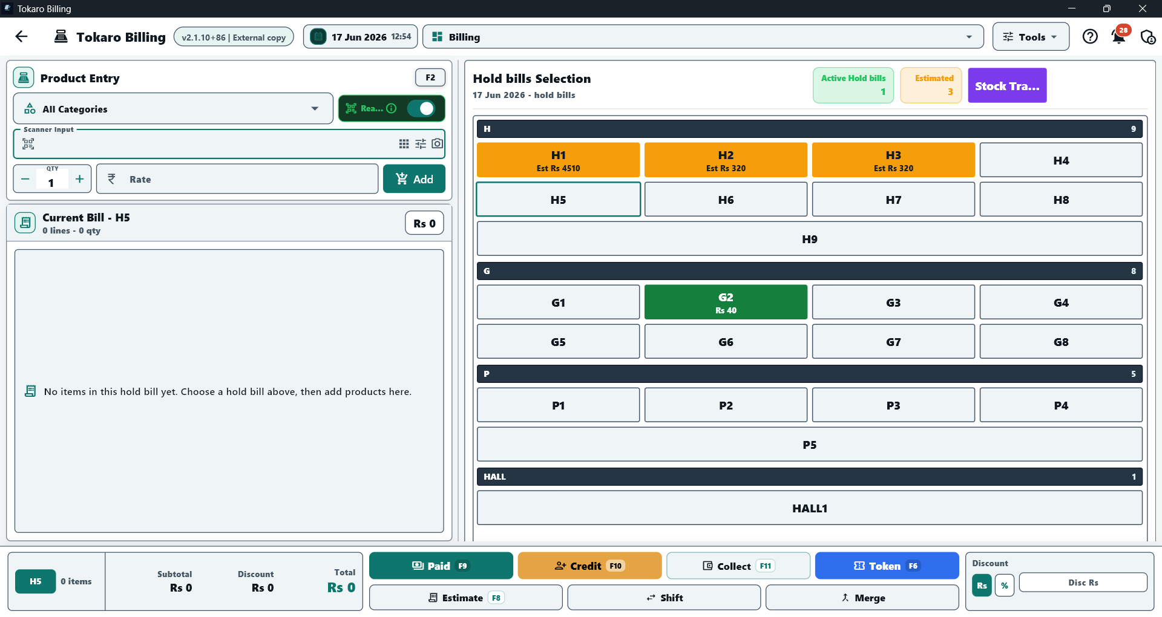1162x617 pixels.
Task: Open Estimated bills filter
Action: point(931,85)
